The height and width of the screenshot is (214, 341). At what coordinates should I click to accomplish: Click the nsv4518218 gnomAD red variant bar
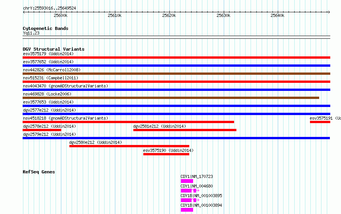(128, 122)
